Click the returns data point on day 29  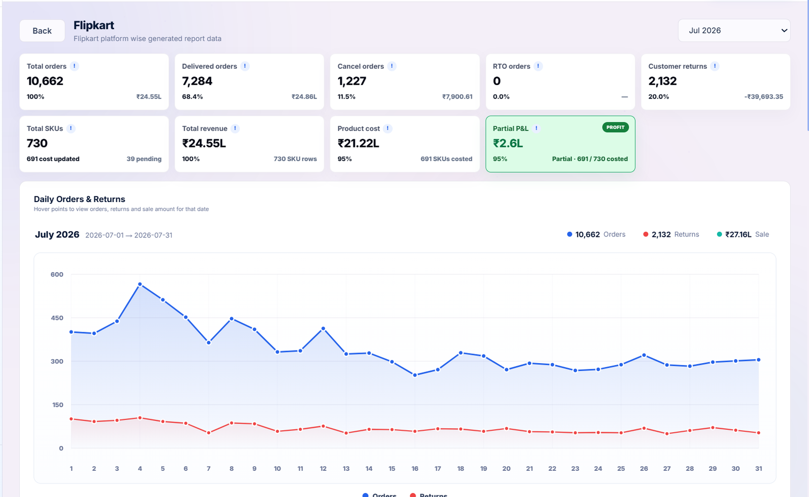pos(713,428)
